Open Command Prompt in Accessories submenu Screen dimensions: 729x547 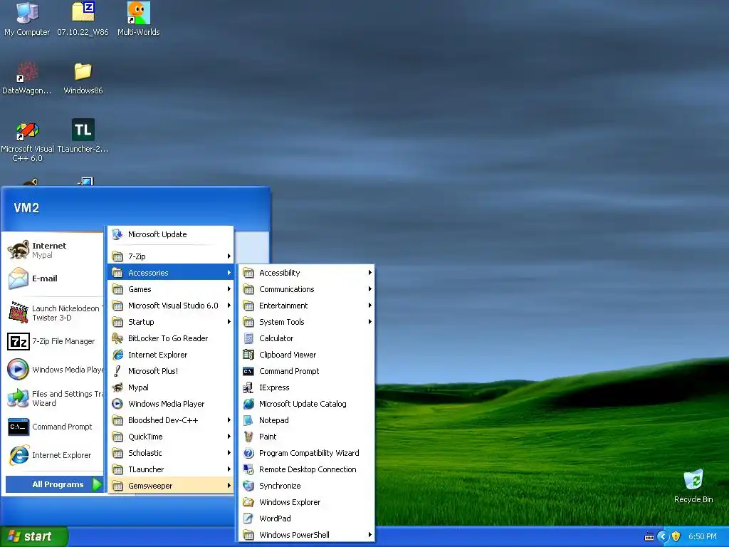[306, 370]
